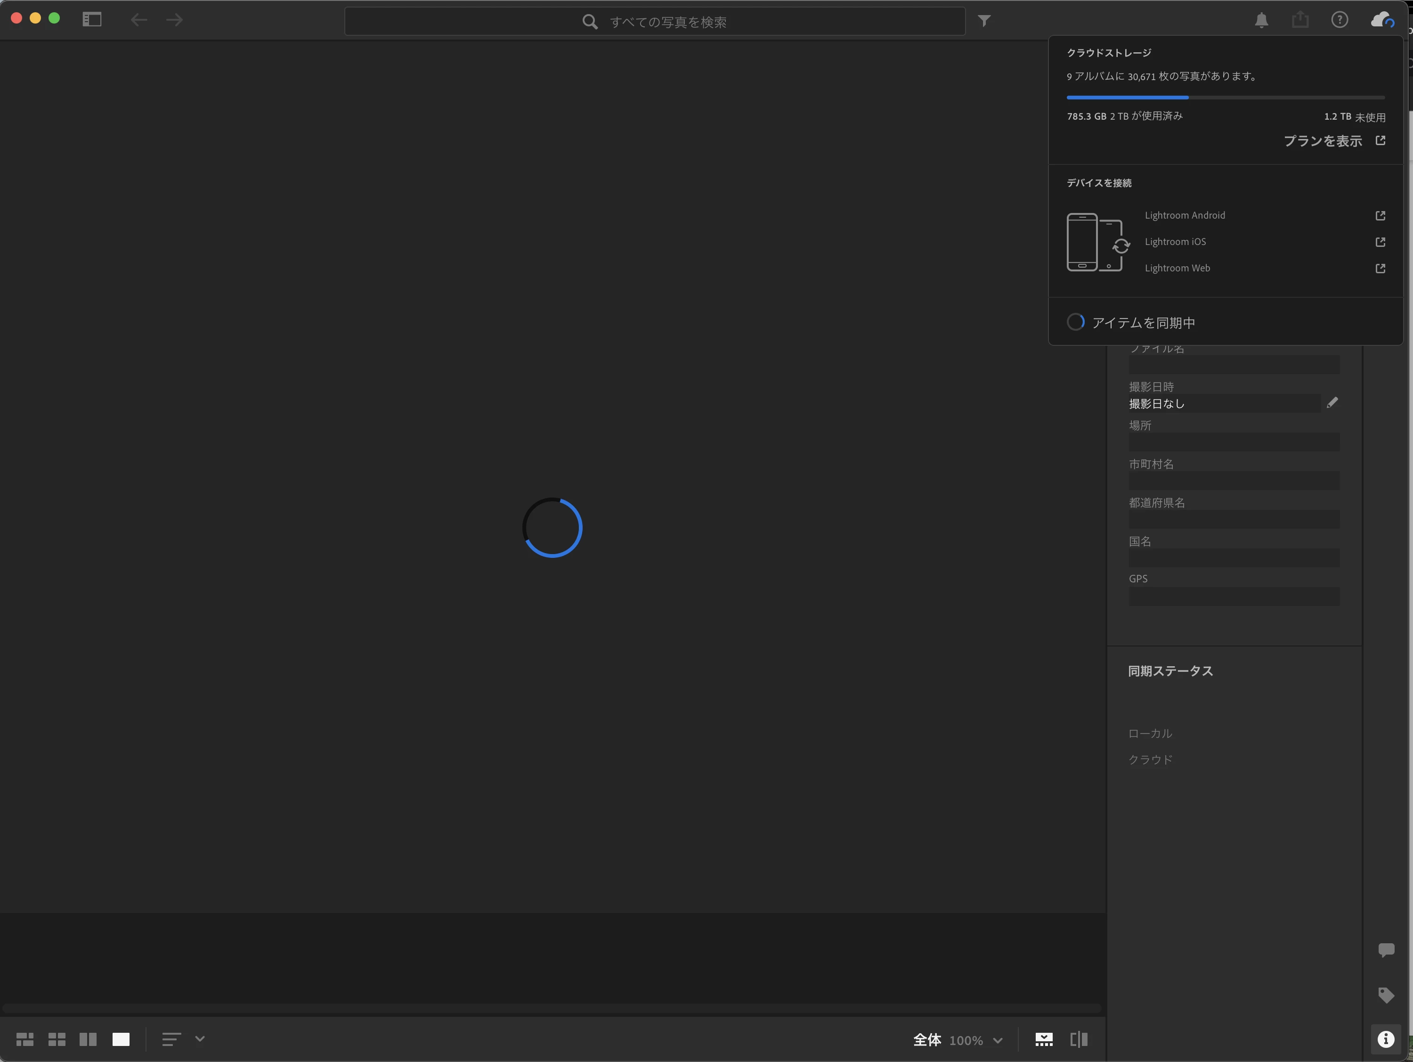Click the info panel icon
Screen dimensions: 1413x1062
pyautogui.click(x=1386, y=1040)
